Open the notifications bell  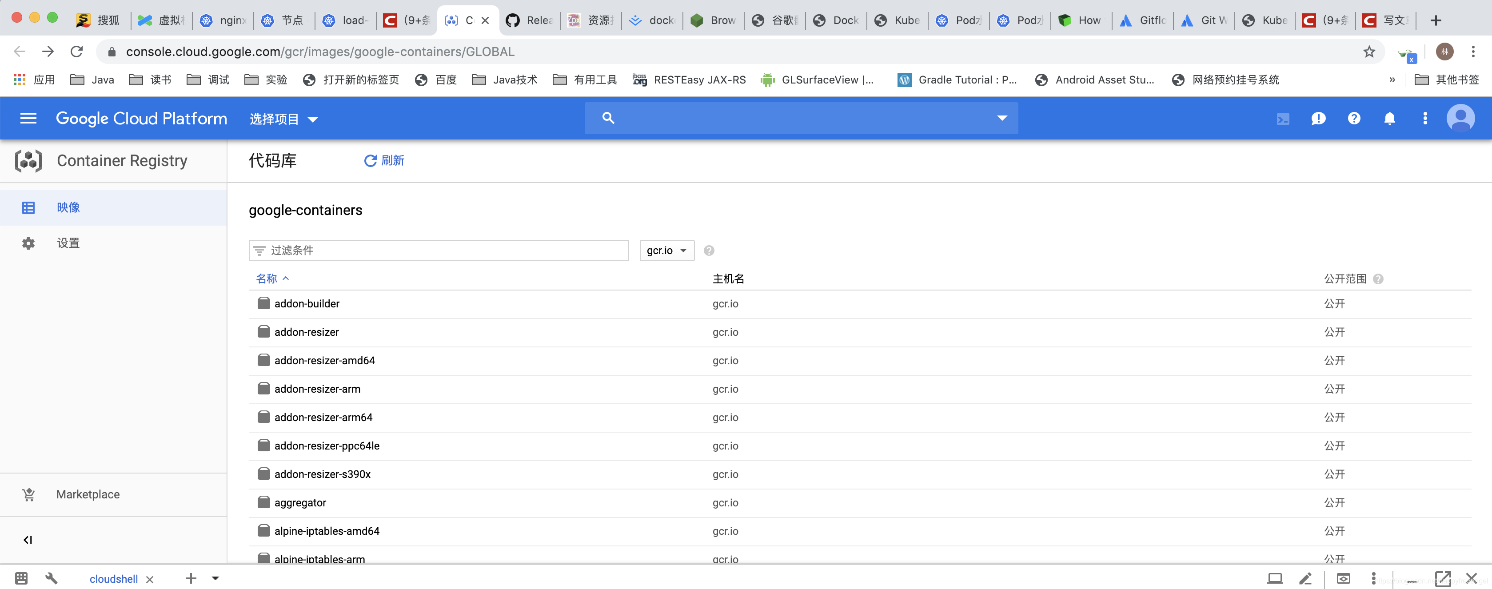click(1389, 119)
